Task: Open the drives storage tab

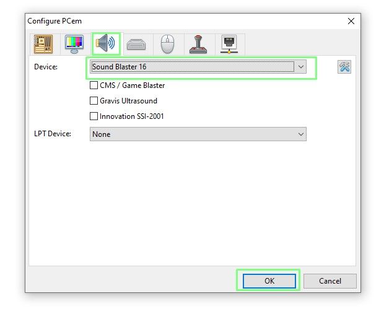Action: [x=136, y=45]
